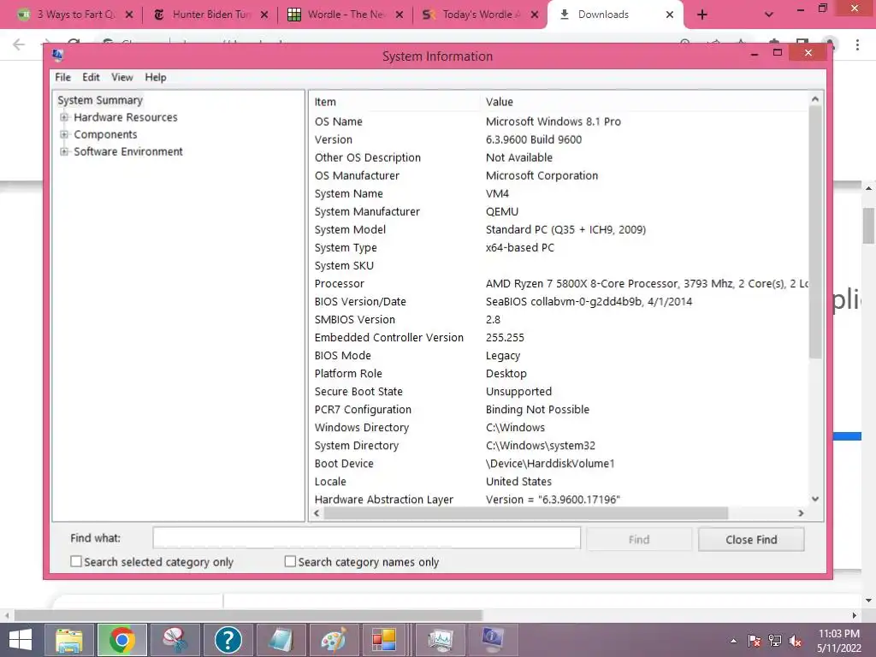Open the colored-squares taskbar app icon
876x657 pixels.
[x=384, y=640]
